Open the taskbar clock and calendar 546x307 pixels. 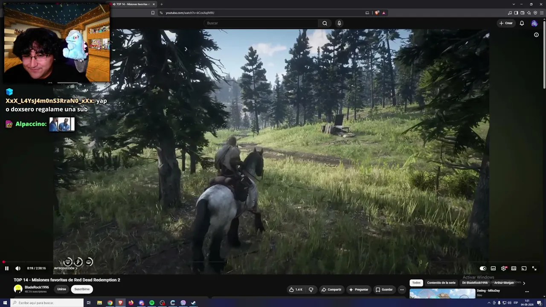[528, 303]
